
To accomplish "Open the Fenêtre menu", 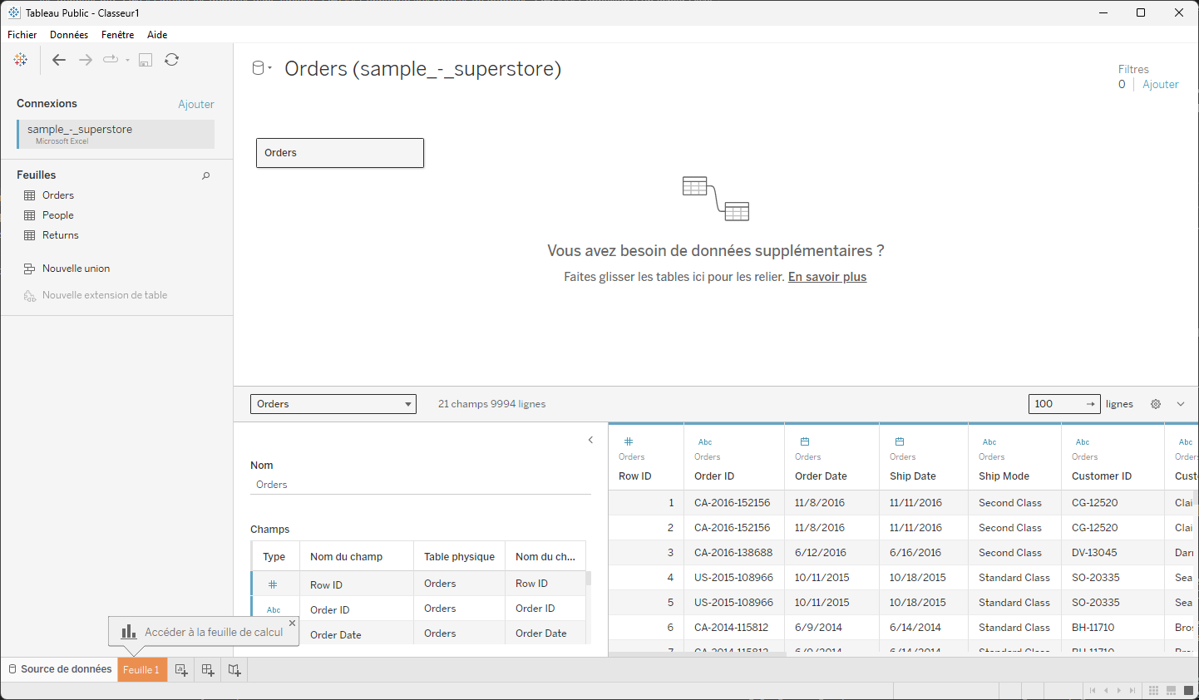I will (x=118, y=35).
